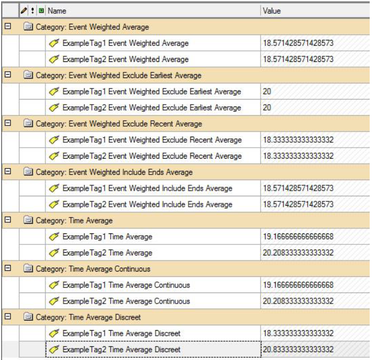The image size is (373, 360).
Task: Collapse Category: Event Weighted Average group
Action: [x=8, y=26]
